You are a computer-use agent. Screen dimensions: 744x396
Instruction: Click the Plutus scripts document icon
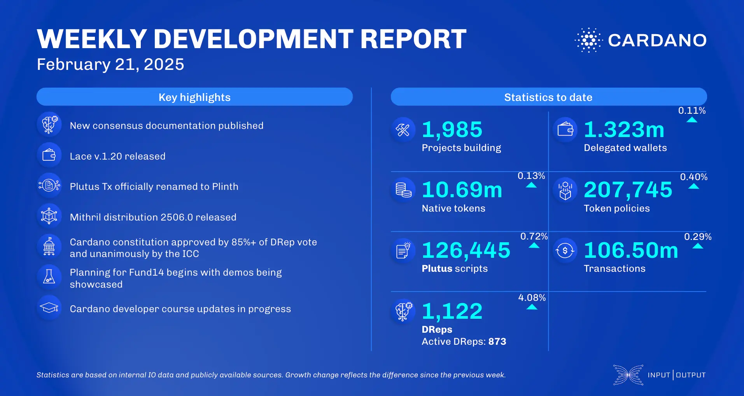[403, 250]
